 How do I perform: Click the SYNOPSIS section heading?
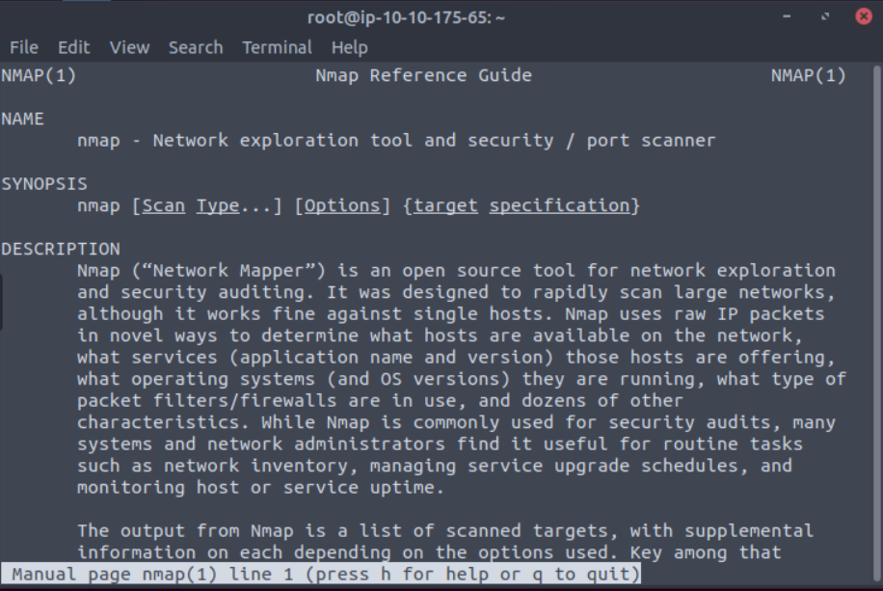click(x=44, y=184)
